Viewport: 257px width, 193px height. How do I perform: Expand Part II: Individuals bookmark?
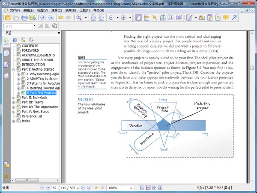click(x=14, y=98)
